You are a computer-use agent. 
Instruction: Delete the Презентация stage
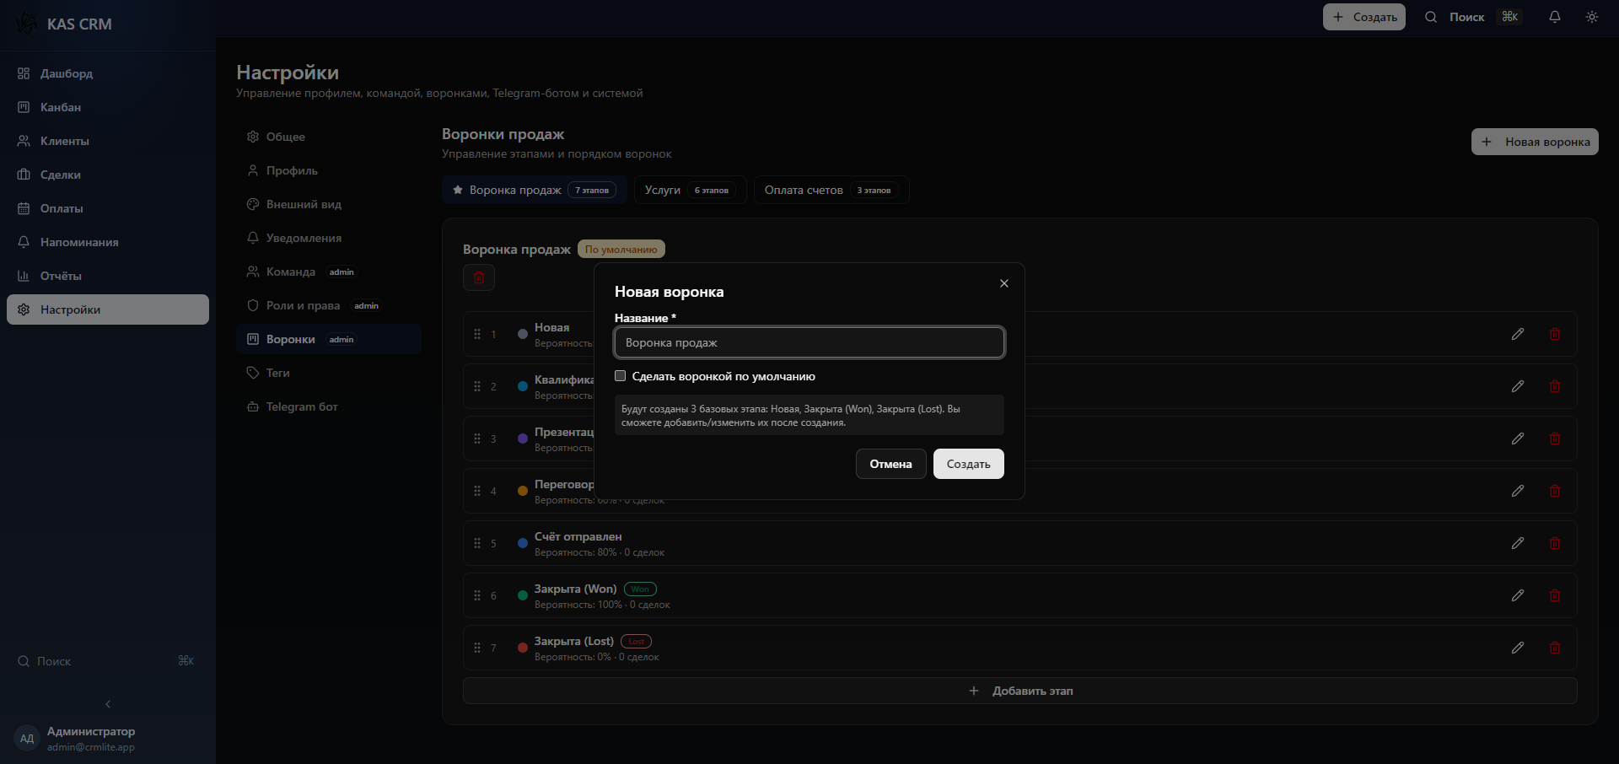1555,438
